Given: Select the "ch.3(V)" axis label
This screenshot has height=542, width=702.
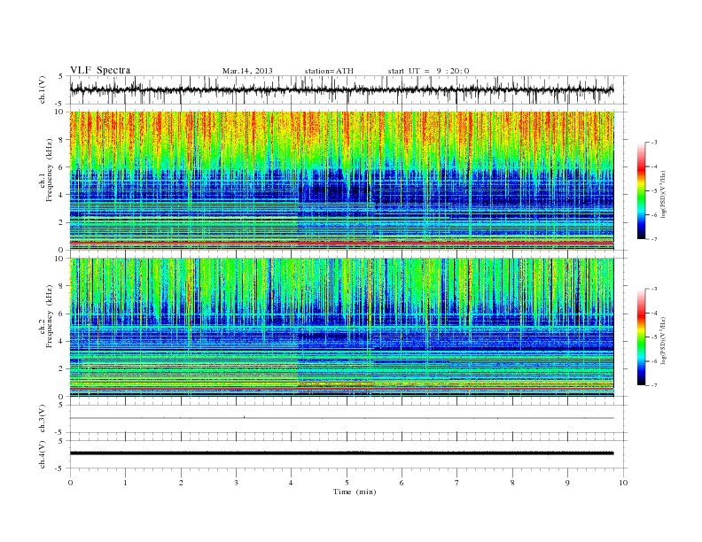Looking at the screenshot, I should pyautogui.click(x=43, y=419).
